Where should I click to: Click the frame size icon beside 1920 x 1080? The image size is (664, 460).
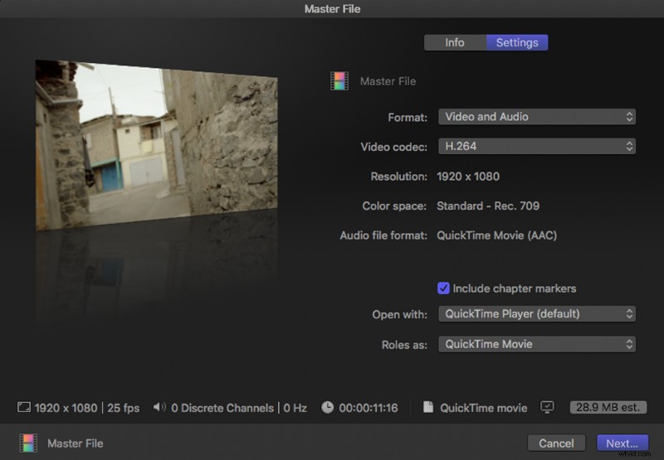[24, 407]
